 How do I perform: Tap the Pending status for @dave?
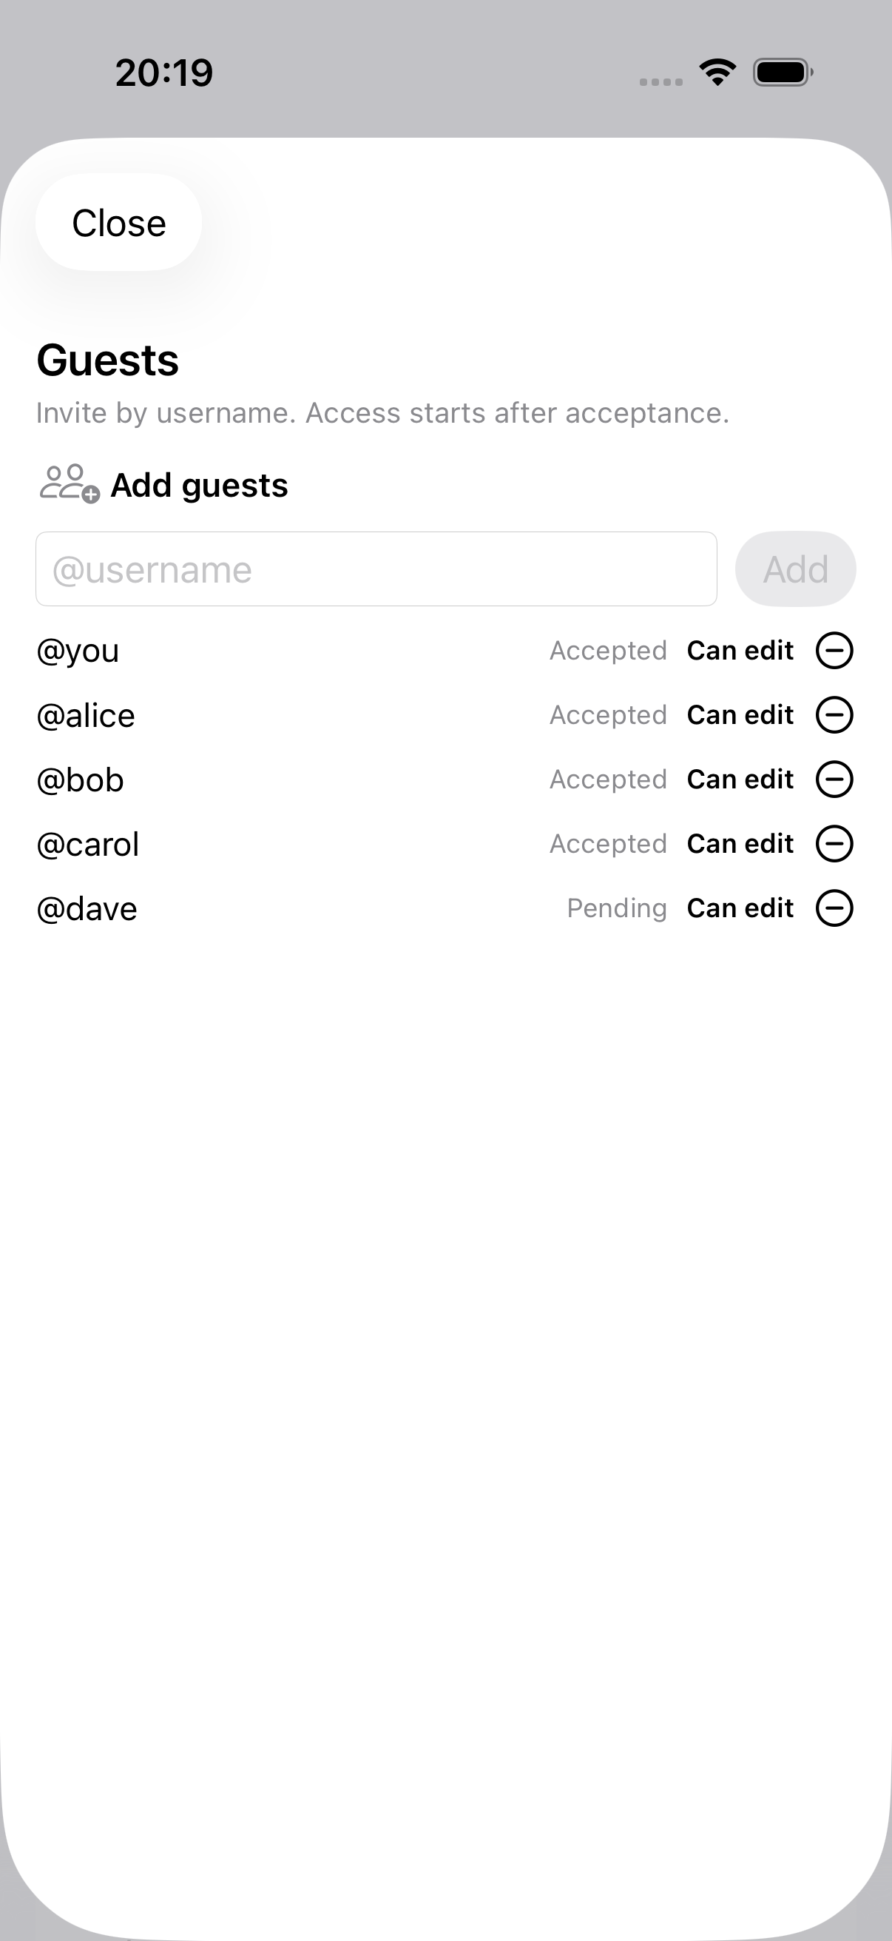click(617, 908)
